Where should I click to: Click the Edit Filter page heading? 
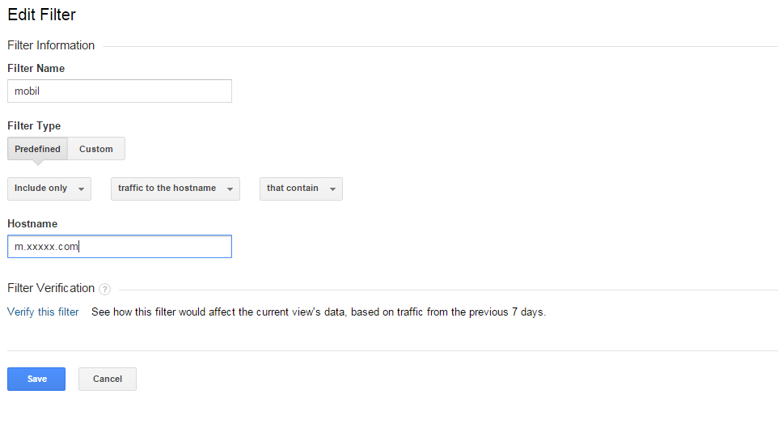[41, 15]
